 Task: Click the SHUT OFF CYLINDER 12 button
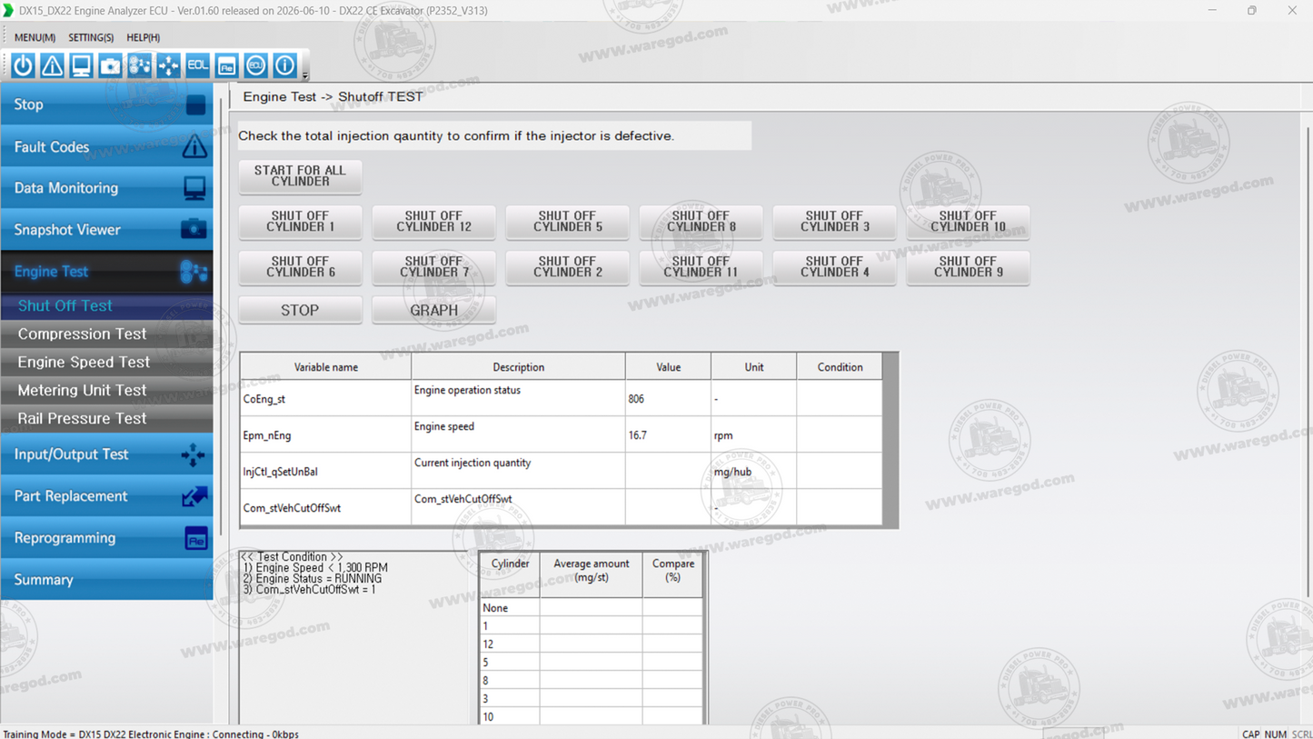coord(433,222)
